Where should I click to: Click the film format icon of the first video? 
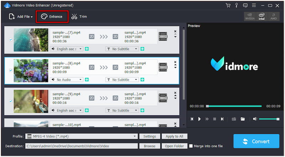click(x=163, y=36)
